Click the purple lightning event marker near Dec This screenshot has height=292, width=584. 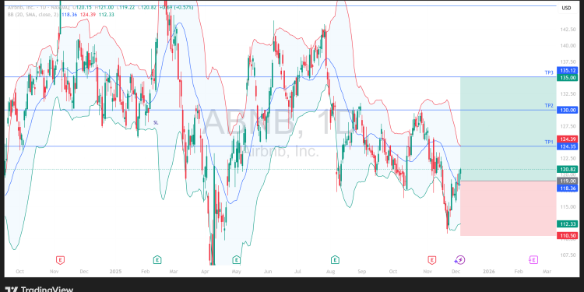click(460, 259)
